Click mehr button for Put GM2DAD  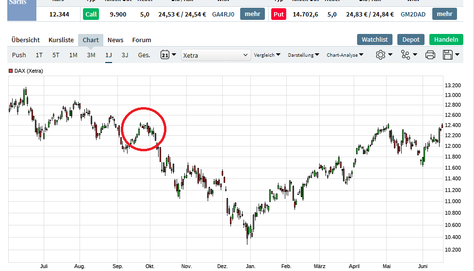[x=444, y=14]
